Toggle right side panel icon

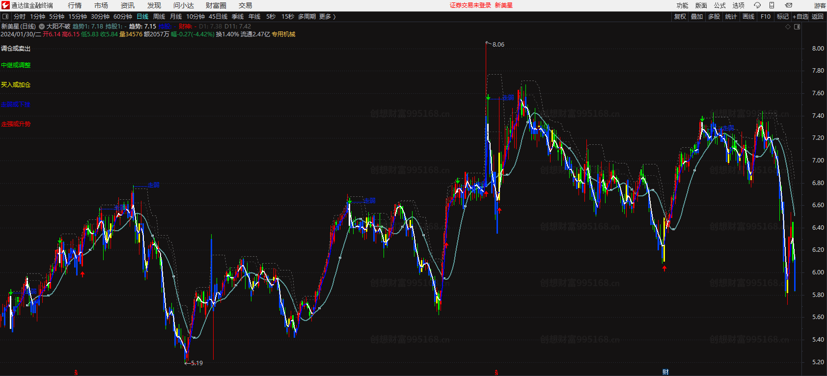[x=797, y=27]
